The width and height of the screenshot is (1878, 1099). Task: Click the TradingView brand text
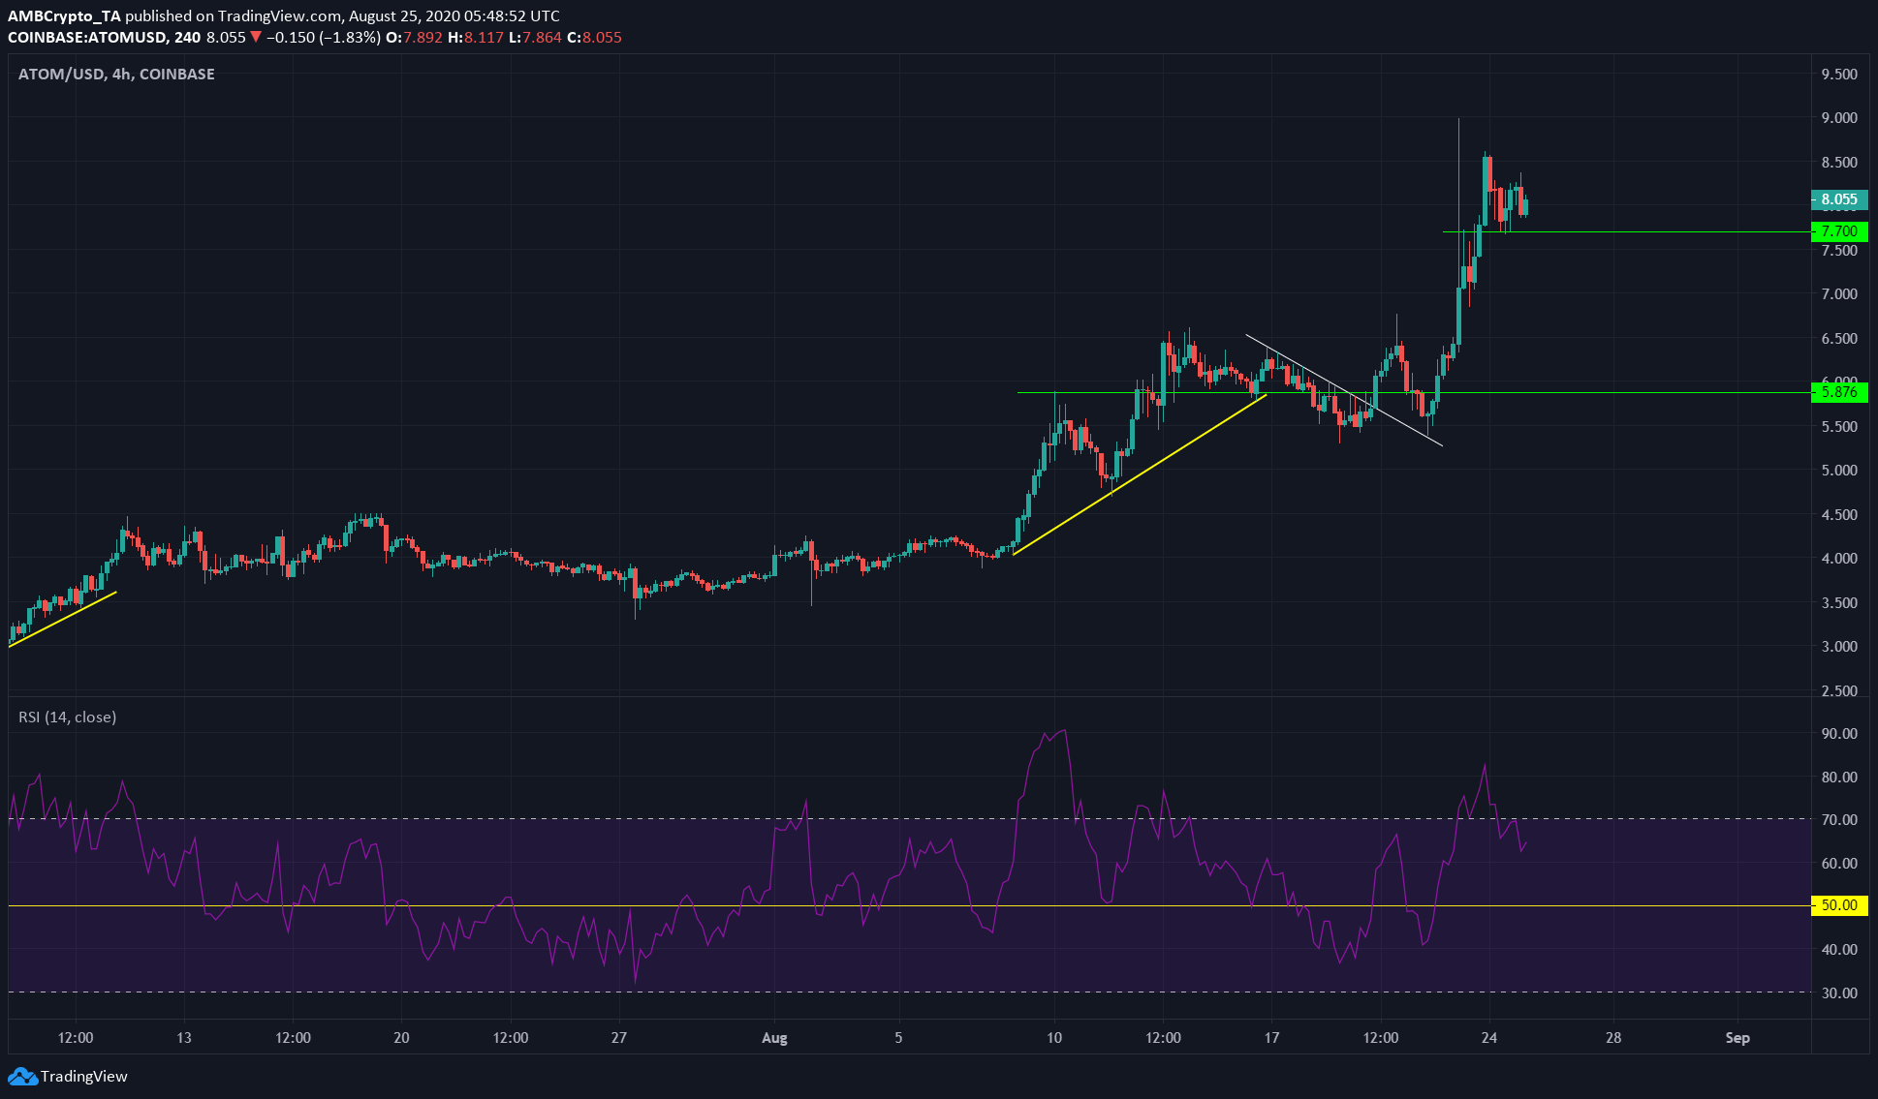tap(84, 1076)
